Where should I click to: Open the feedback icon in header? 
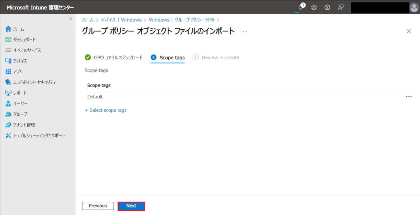click(341, 7)
